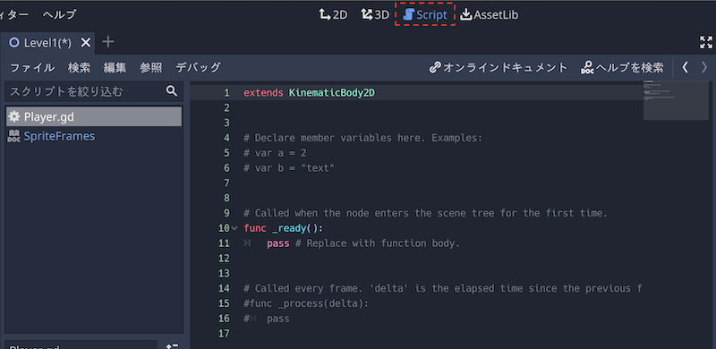
Task: Click the code minimap preview
Action: (x=676, y=100)
